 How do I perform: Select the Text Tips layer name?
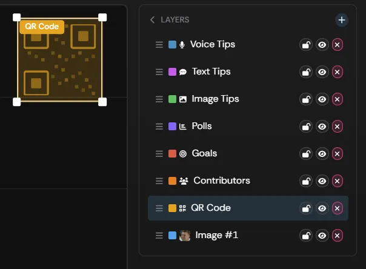coord(211,72)
